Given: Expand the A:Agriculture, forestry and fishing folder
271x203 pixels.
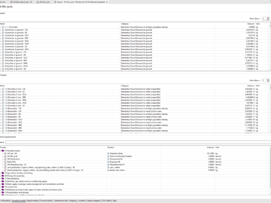Looking at the screenshot, I should 1,173.
